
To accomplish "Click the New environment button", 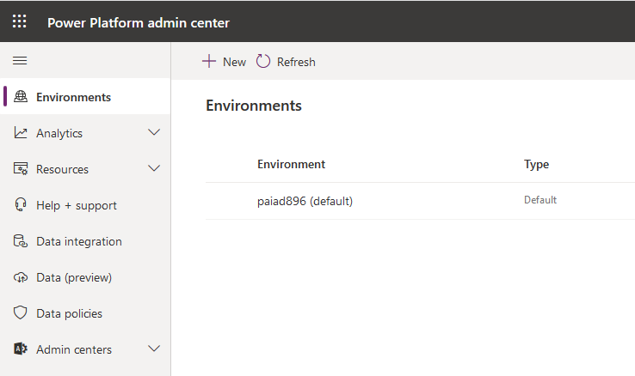I will pyautogui.click(x=224, y=62).
